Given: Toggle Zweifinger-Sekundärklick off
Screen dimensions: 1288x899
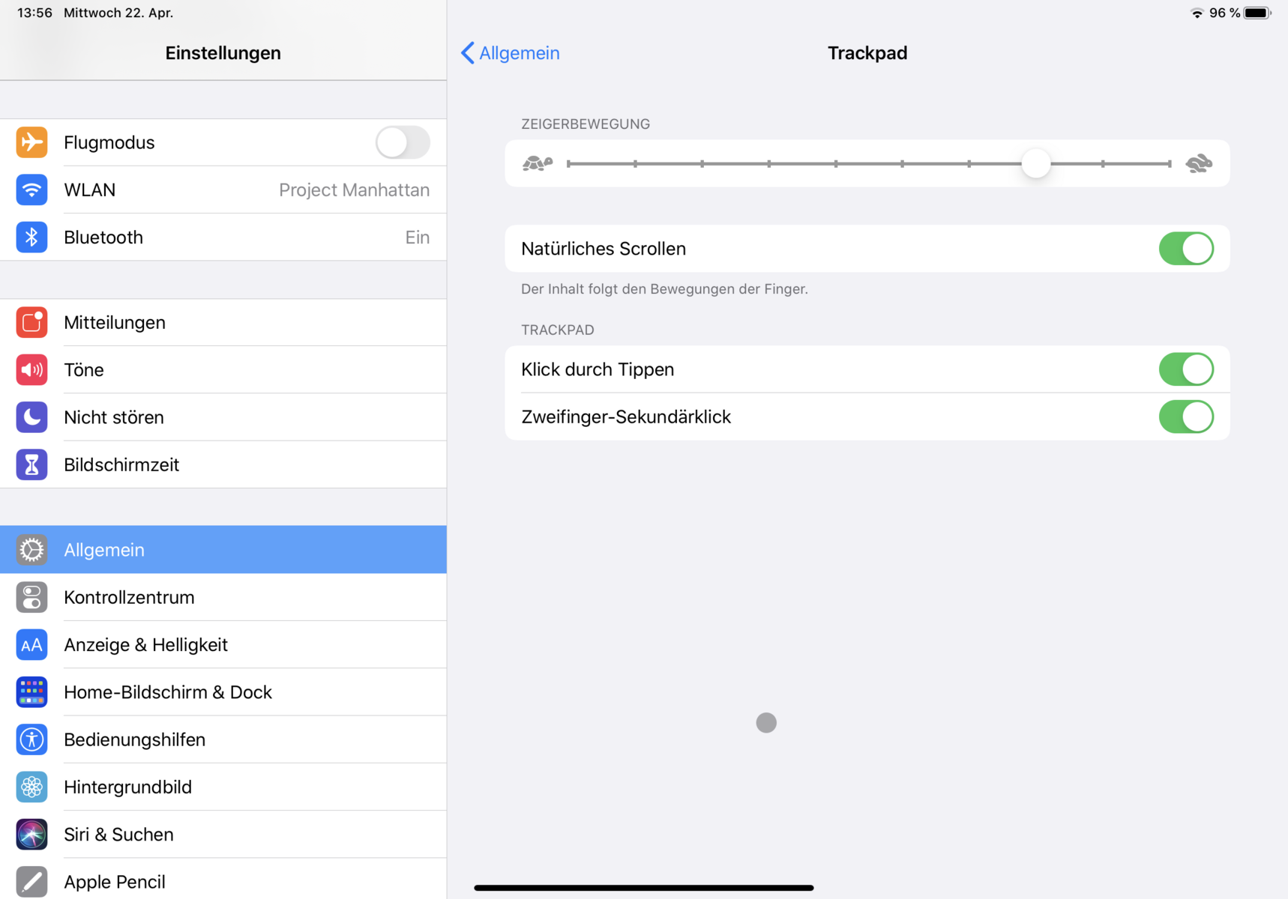Looking at the screenshot, I should (1185, 417).
